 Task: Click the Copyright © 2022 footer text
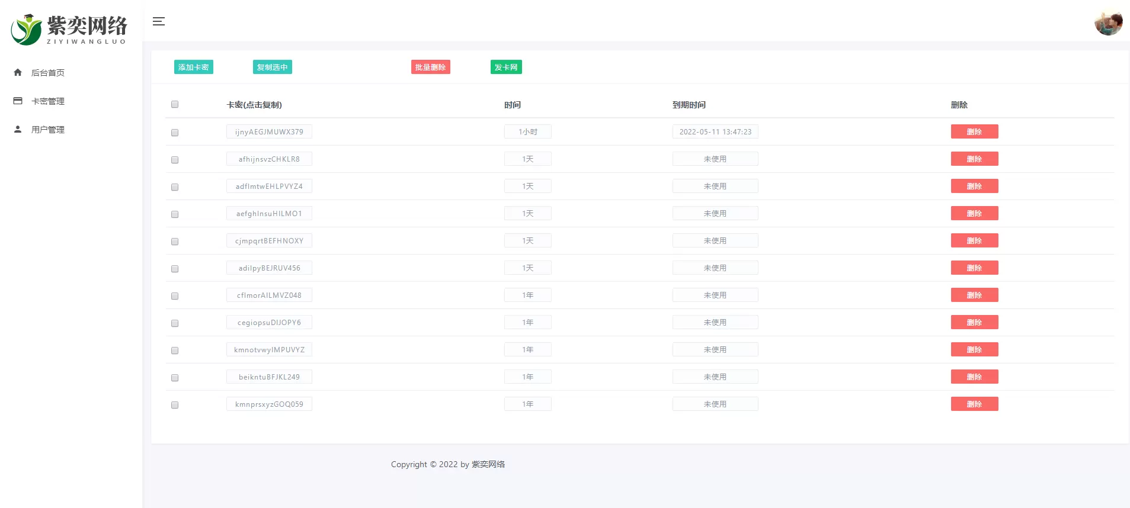click(448, 464)
